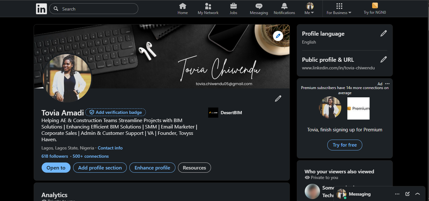
Task: Open messaging options three-dot icon
Action: click(x=397, y=194)
